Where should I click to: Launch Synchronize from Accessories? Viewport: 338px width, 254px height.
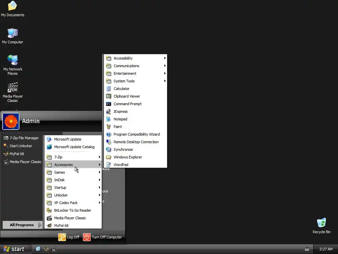(135, 149)
